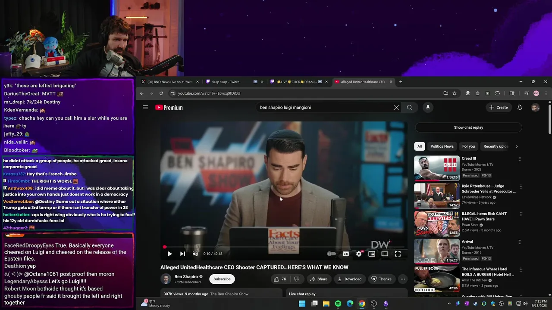552x310 pixels.
Task: View YouTube notifications bell
Action: pos(520,107)
